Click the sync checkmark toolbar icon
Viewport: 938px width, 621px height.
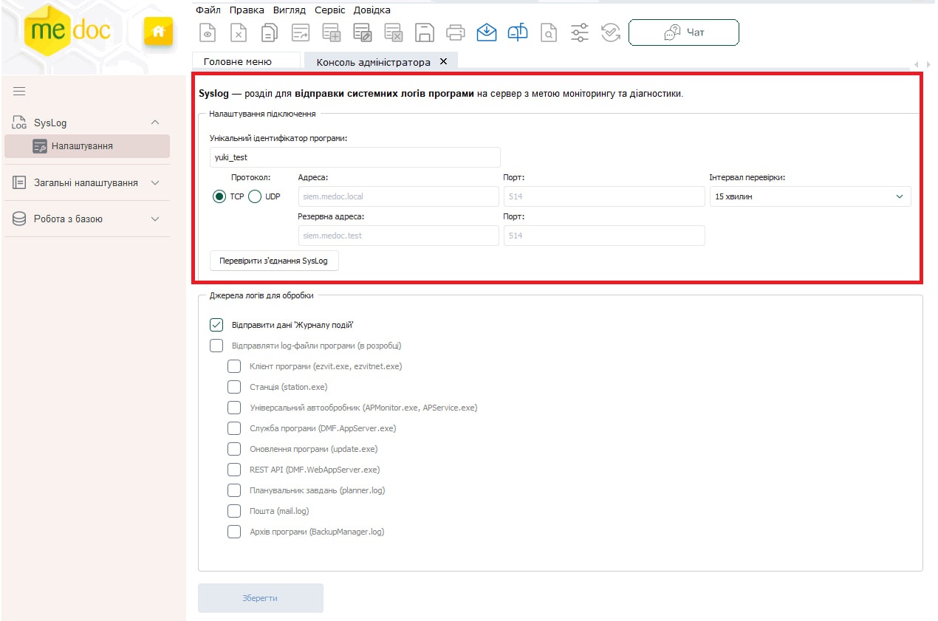click(610, 32)
